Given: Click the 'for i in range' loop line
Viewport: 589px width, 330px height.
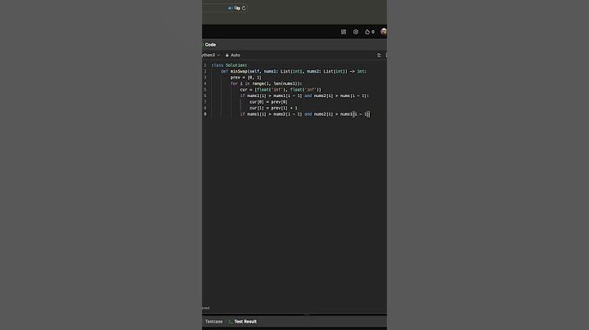Looking at the screenshot, I should (266, 83).
